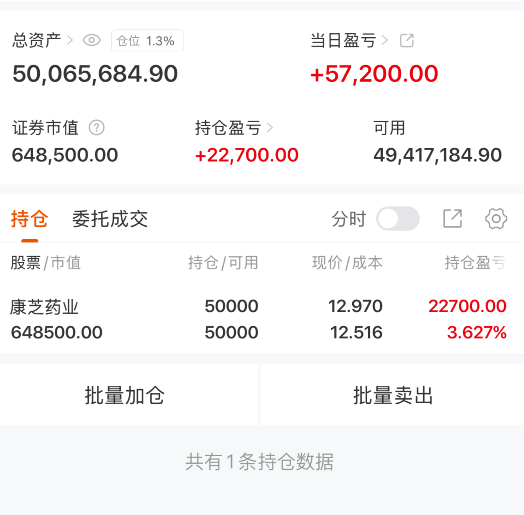This screenshot has width=524, height=515.
Task: Sort by the 持仓/可用 column header
Action: click(x=223, y=263)
